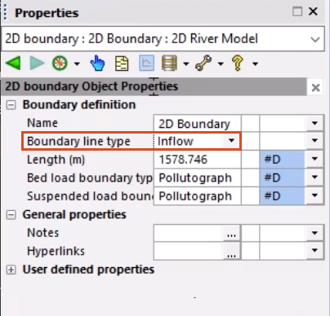
Task: Open dropdown arrow beside the compass icon
Action: click(x=77, y=64)
